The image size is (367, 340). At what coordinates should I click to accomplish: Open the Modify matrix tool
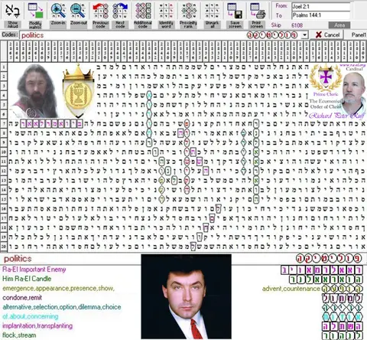coord(35,11)
